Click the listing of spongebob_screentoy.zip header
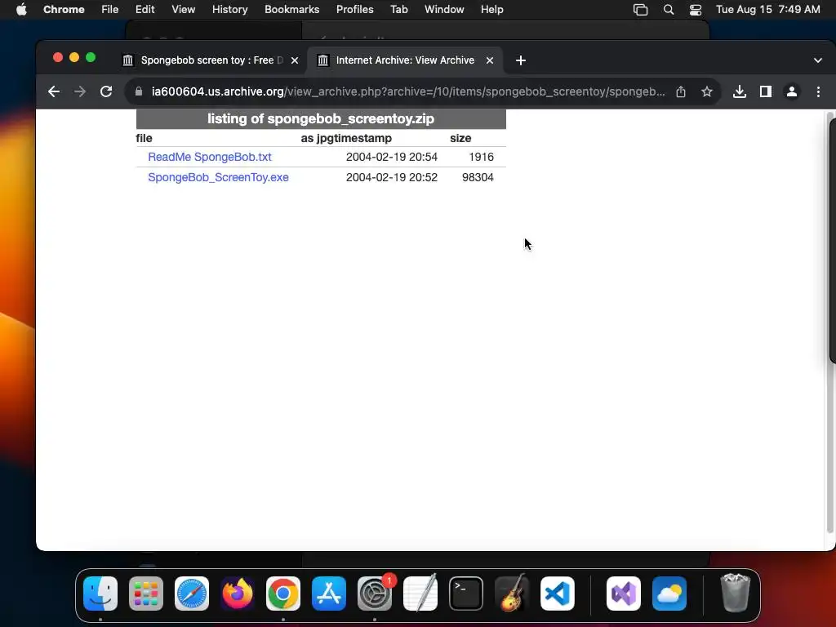 point(321,119)
